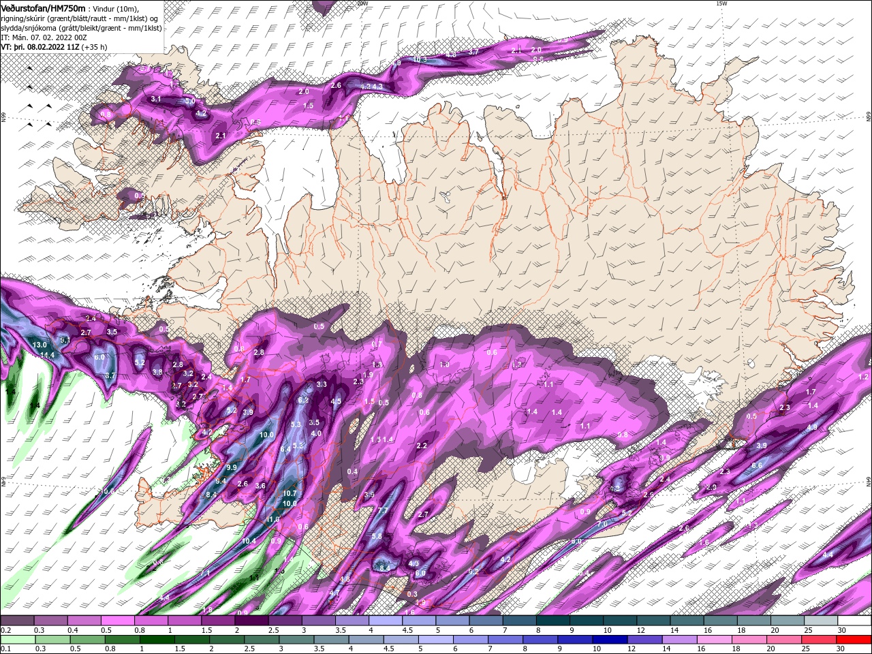Click the 9.4 precipitation value on the map
This screenshot has height=654, width=872.
tap(221, 481)
